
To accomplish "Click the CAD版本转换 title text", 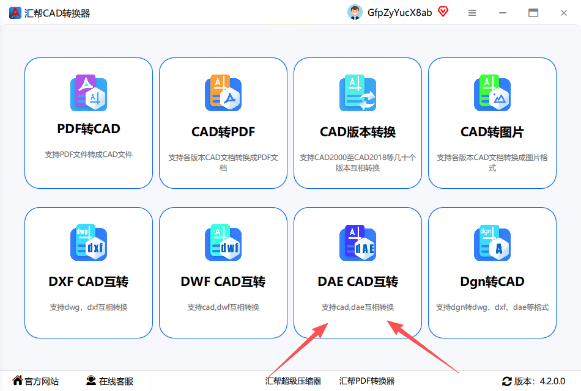I will 358,132.
